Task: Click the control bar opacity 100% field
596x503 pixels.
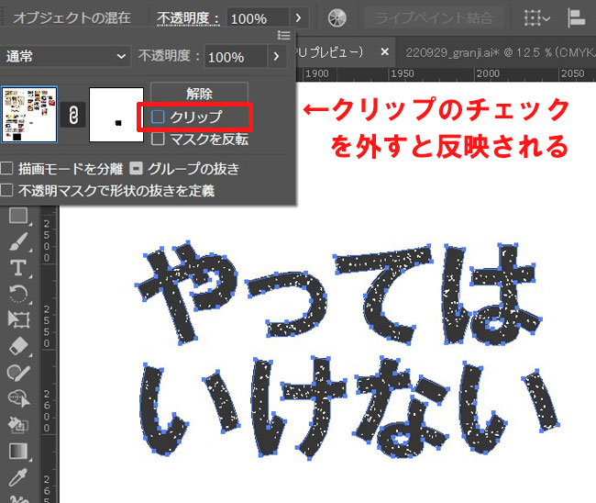Action: 258,18
